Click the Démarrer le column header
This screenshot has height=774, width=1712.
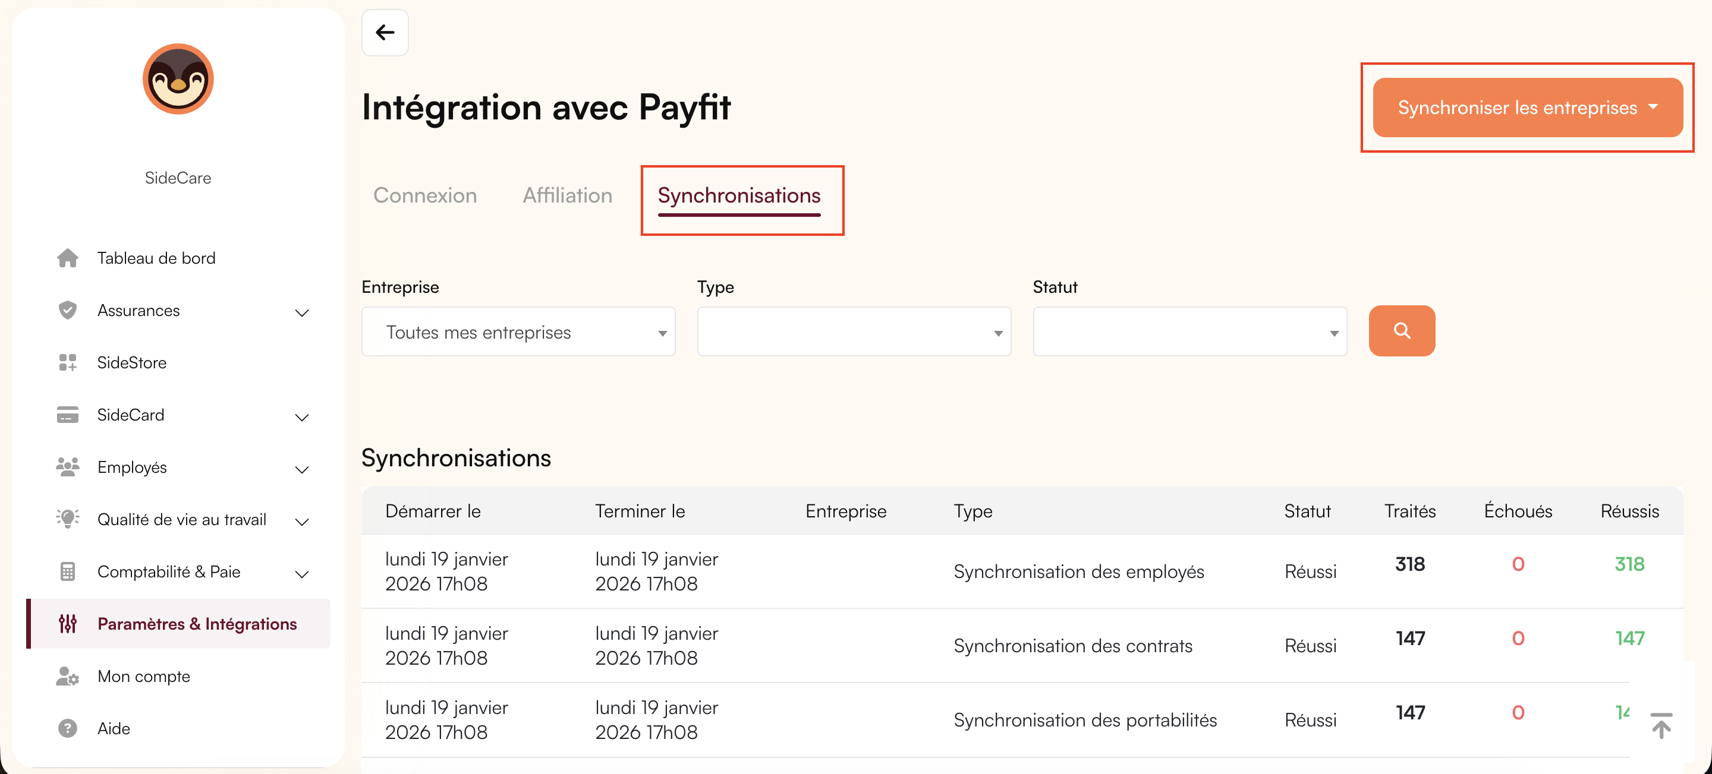(433, 511)
